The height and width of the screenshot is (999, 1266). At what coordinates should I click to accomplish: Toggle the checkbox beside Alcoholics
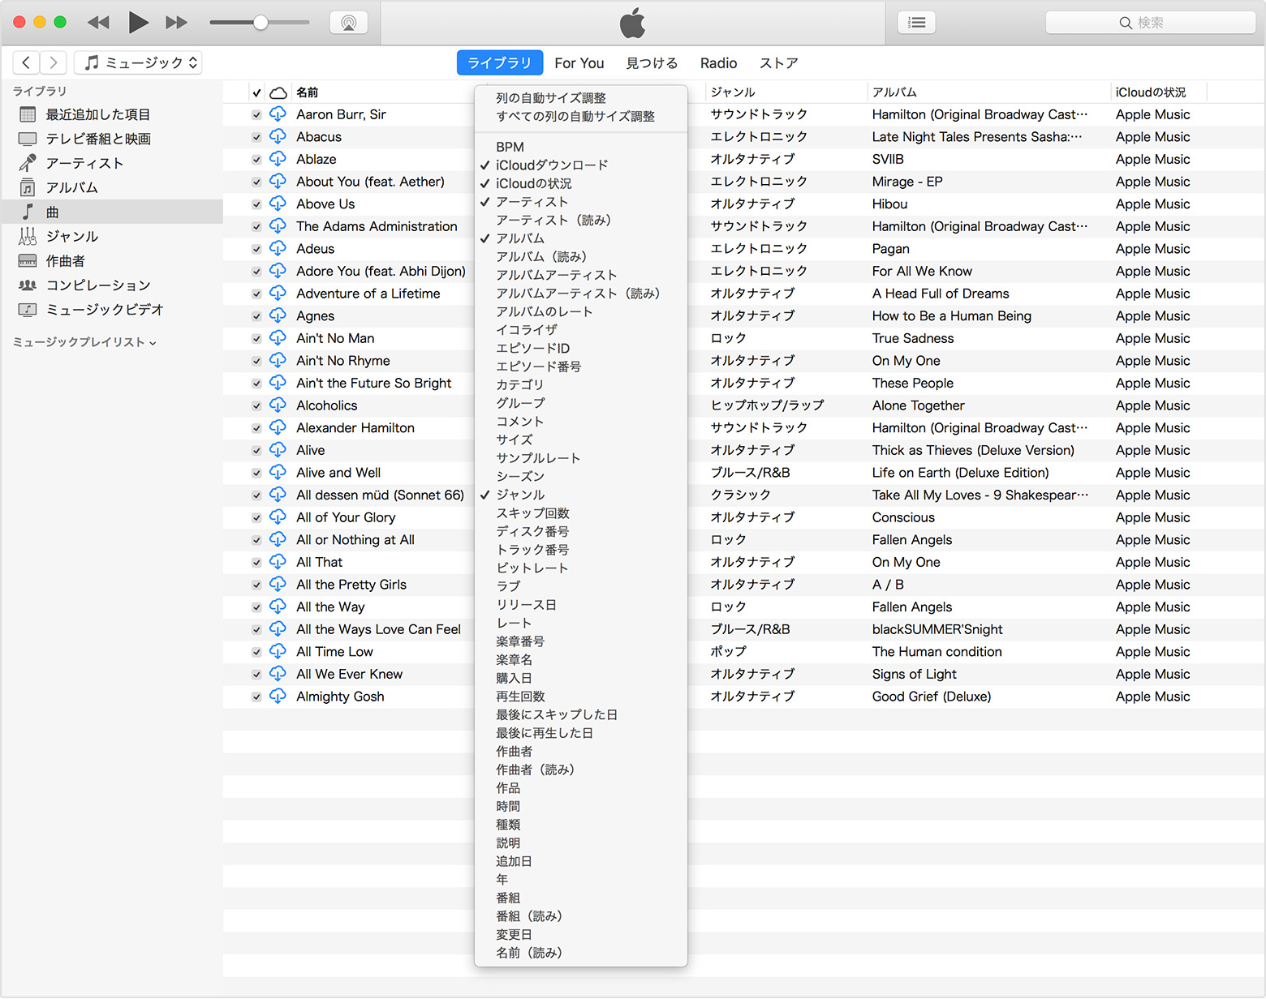tap(256, 405)
